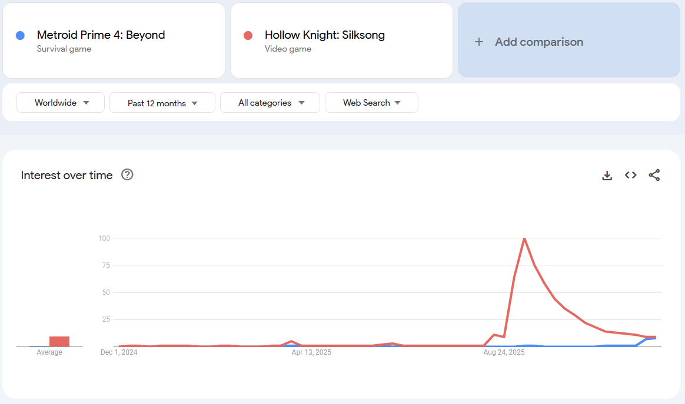Click the Video game subtitle

(x=288, y=49)
